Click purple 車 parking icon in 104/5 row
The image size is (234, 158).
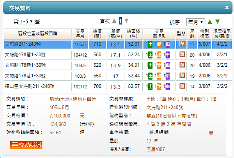(168, 66)
